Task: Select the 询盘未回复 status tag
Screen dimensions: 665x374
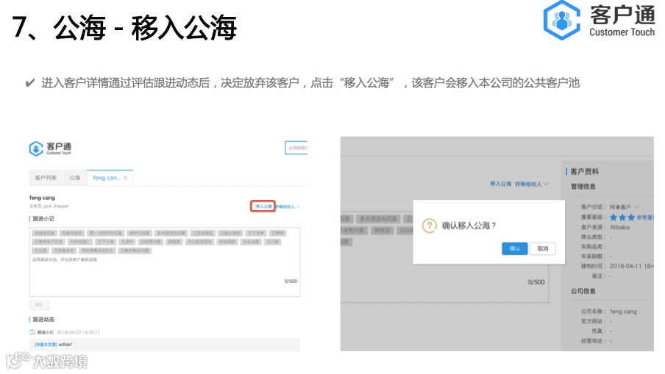Action: coord(45,234)
